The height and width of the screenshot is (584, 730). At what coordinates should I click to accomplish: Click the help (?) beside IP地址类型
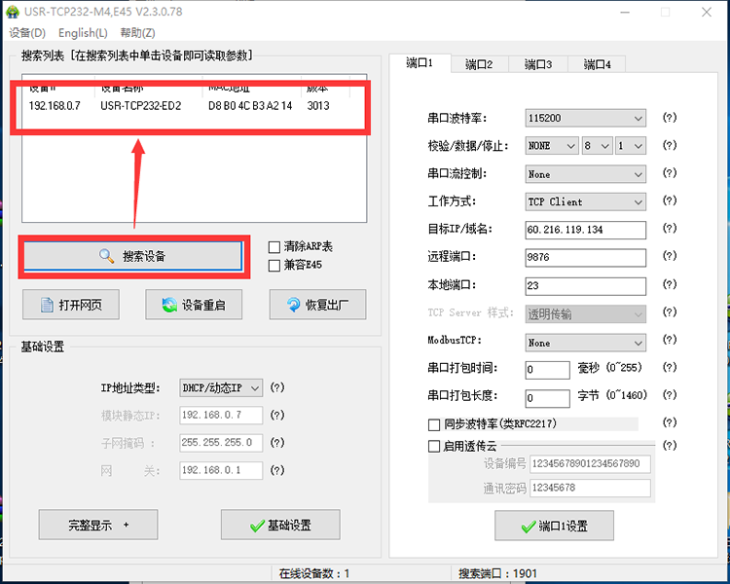coord(277,387)
